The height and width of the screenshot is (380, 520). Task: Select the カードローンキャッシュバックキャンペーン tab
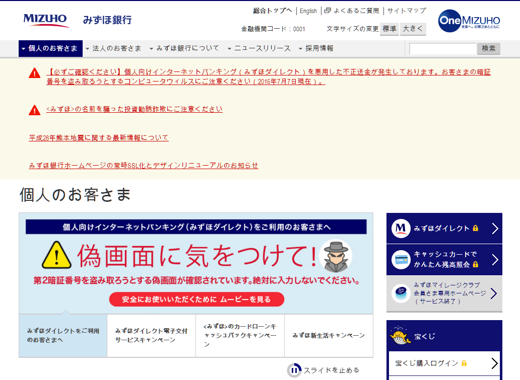pyautogui.click(x=240, y=335)
